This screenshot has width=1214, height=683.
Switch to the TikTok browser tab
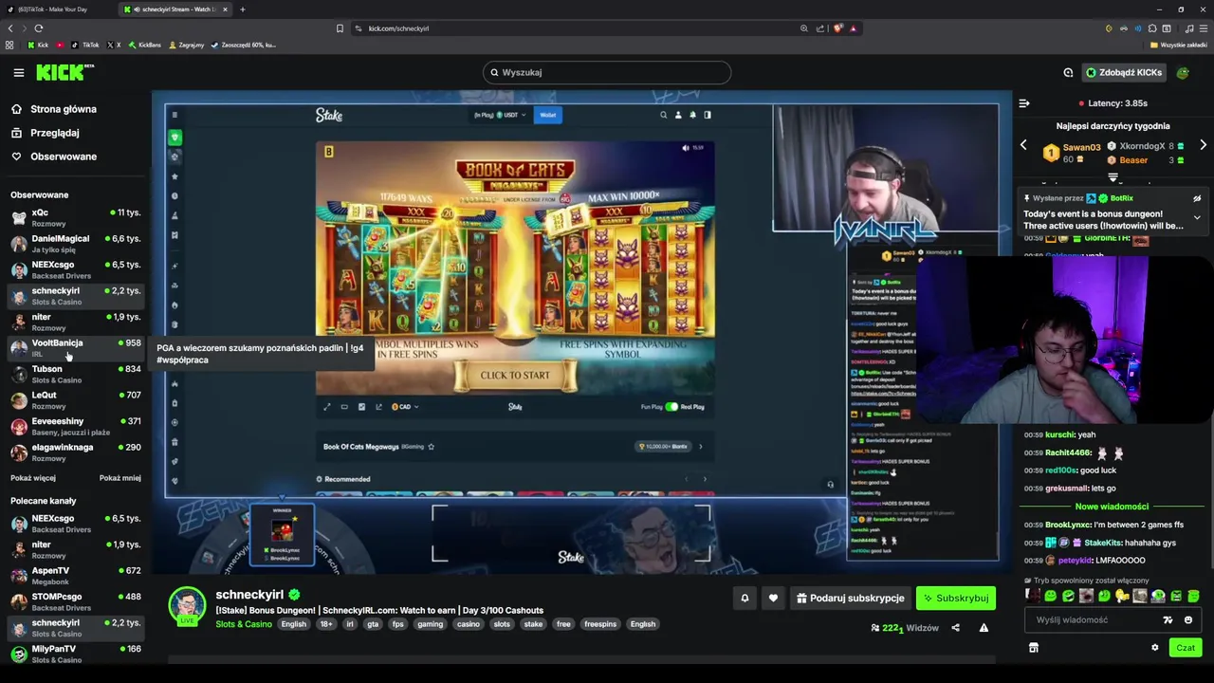click(57, 9)
